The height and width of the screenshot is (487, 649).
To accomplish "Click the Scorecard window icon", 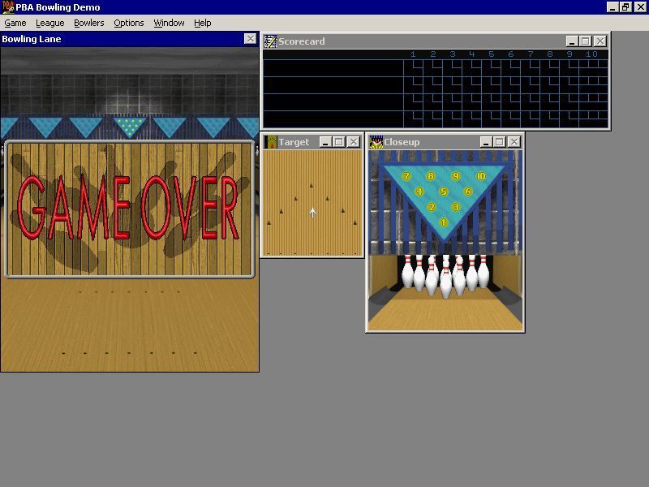I will 271,41.
